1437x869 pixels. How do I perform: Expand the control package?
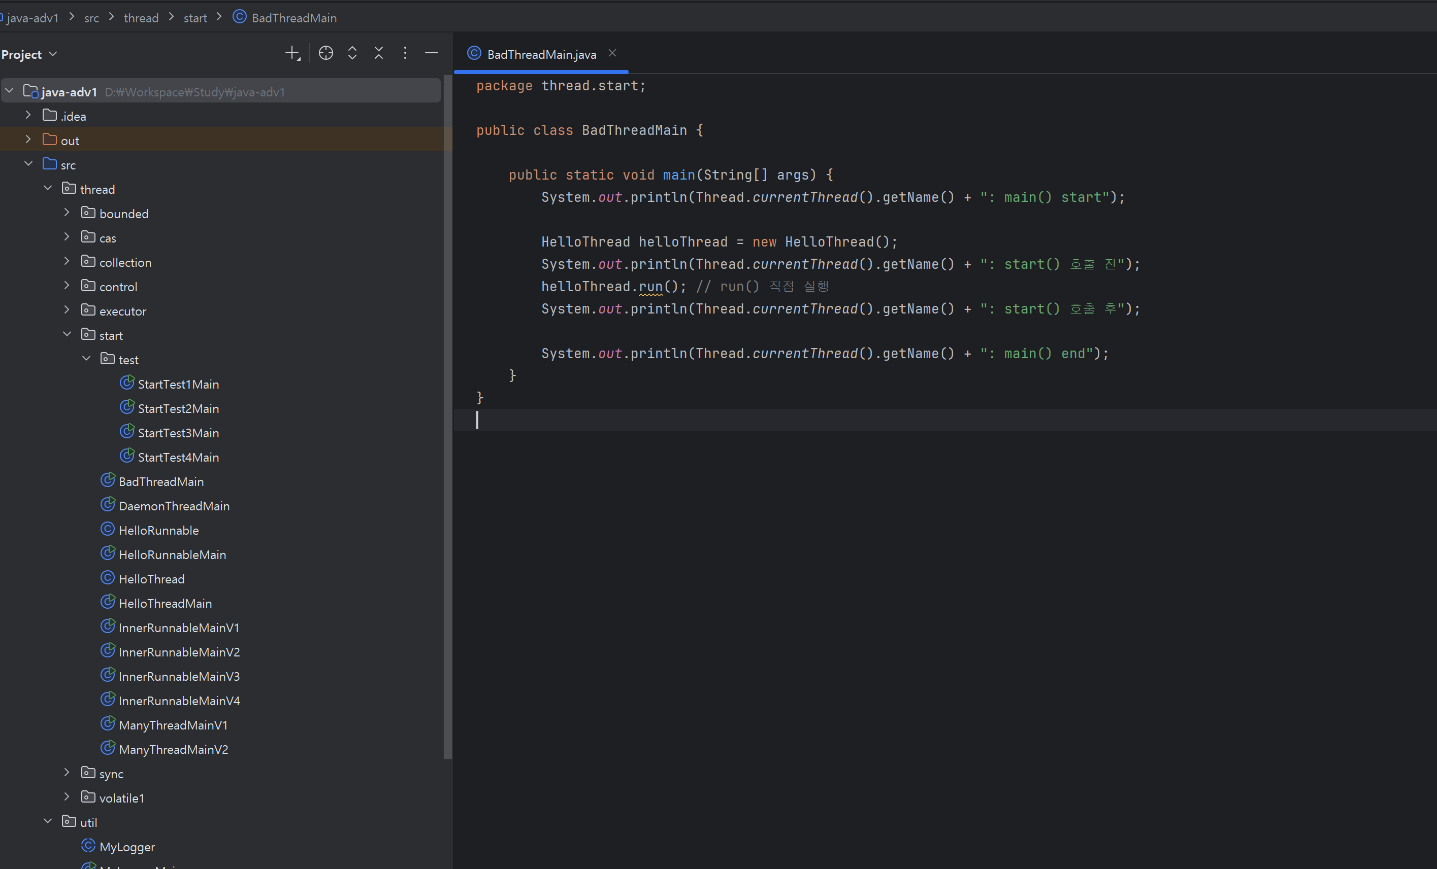[67, 286]
